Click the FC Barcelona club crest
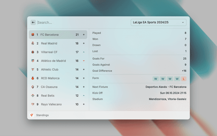217x136 pixels. click(x=33, y=35)
